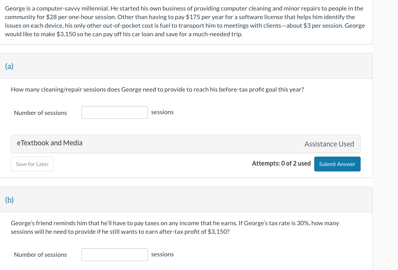This screenshot has height=270, width=398.
Task: Click the part (a) Number of sessions field
Action: pos(114,113)
